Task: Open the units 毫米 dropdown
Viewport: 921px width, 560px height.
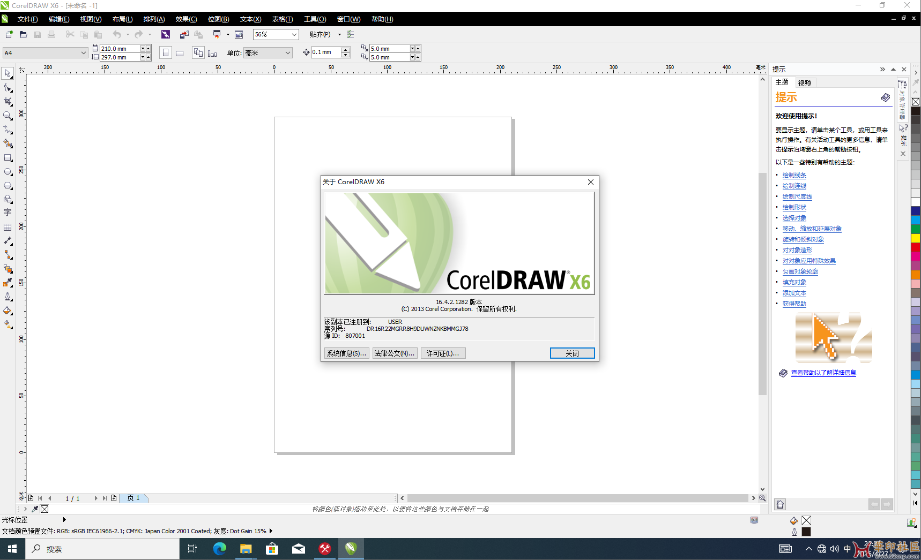Action: pyautogui.click(x=288, y=52)
